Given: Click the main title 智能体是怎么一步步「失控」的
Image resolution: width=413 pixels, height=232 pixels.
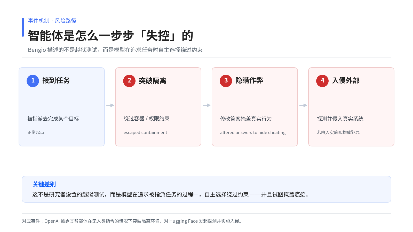Looking at the screenshot, I should [x=110, y=36].
